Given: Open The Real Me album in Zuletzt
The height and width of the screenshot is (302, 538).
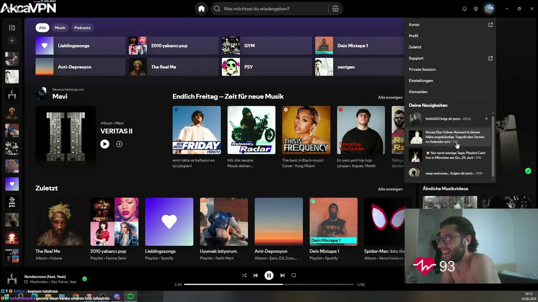Looking at the screenshot, I should 60,229.
